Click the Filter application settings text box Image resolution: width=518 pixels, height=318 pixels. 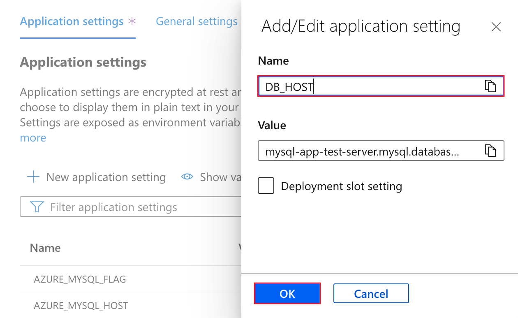[x=140, y=207]
